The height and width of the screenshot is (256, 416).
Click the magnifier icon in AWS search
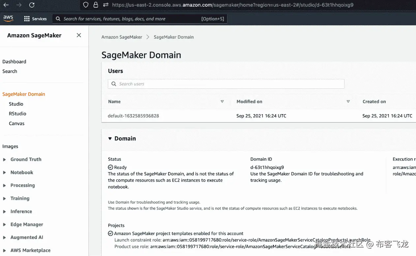[58, 19]
